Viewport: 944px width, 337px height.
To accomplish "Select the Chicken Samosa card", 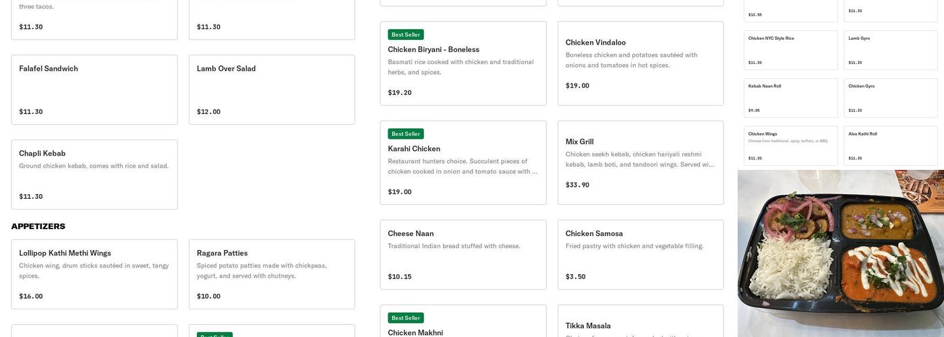I will pyautogui.click(x=641, y=255).
